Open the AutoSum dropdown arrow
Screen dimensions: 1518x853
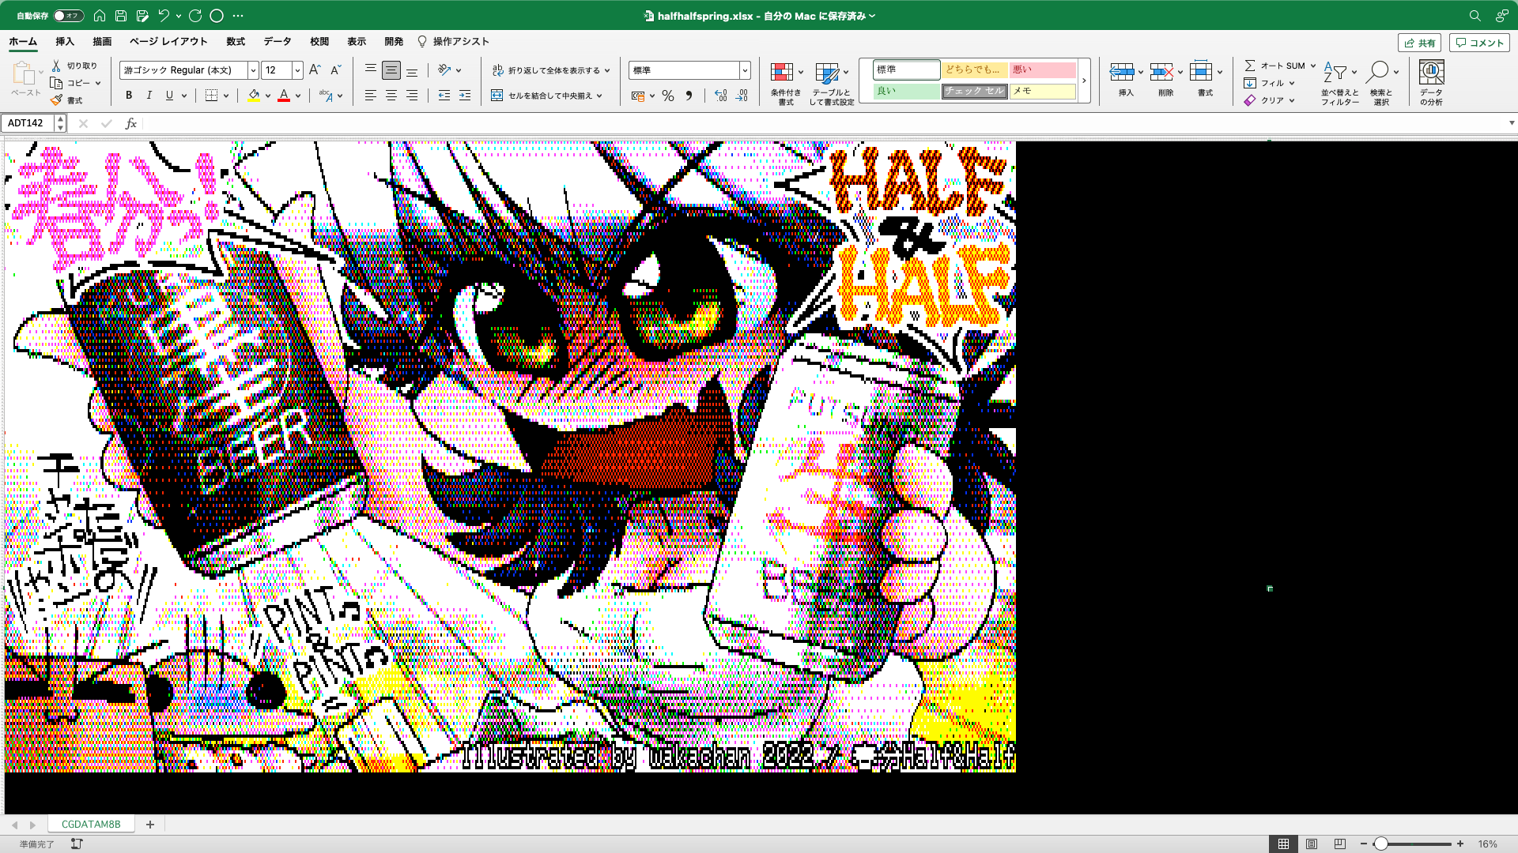coord(1313,66)
